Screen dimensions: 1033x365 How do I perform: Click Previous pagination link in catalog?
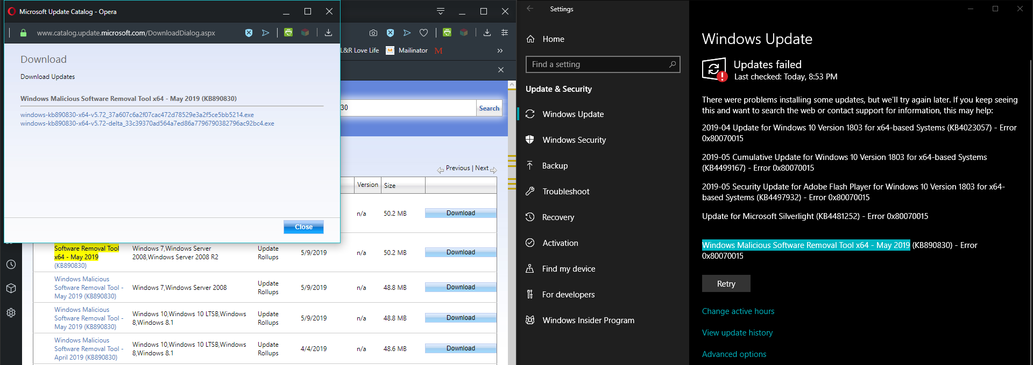(458, 168)
